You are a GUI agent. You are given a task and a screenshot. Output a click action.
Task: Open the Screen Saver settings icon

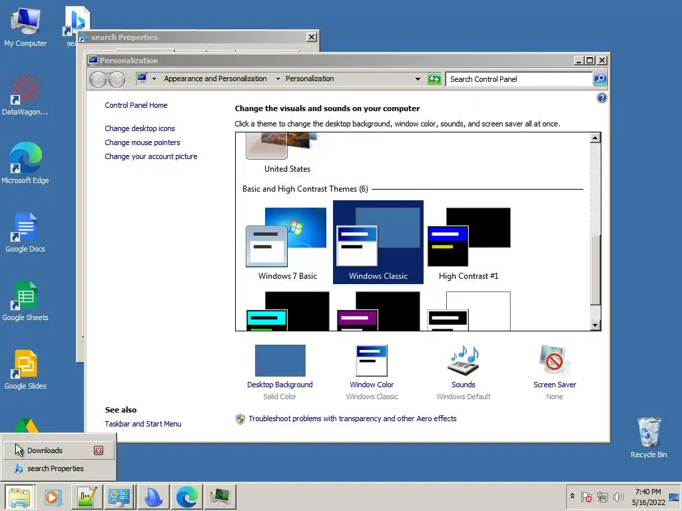[555, 360]
